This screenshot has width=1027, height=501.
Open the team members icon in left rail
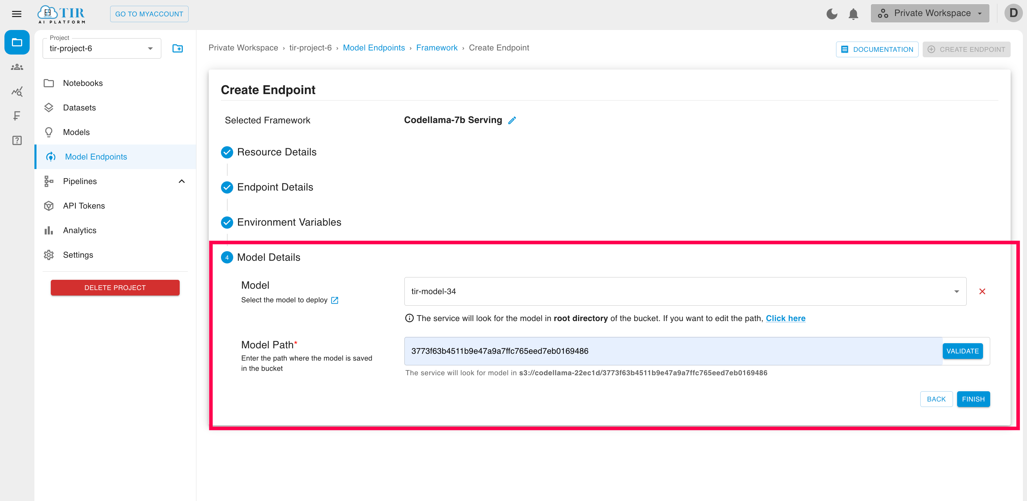click(x=17, y=67)
